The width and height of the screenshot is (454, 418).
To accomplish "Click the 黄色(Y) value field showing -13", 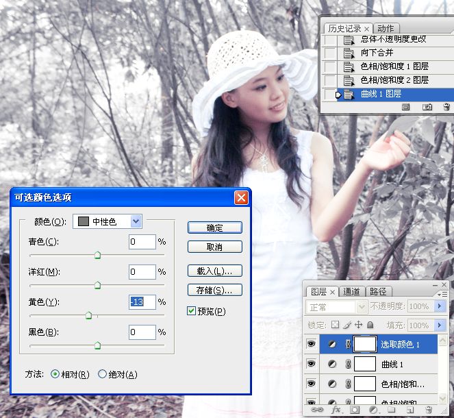I will [142, 302].
